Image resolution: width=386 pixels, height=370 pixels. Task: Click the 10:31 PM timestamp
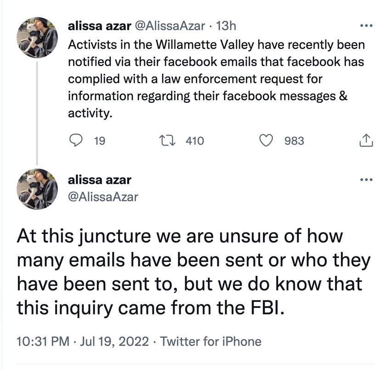42,342
